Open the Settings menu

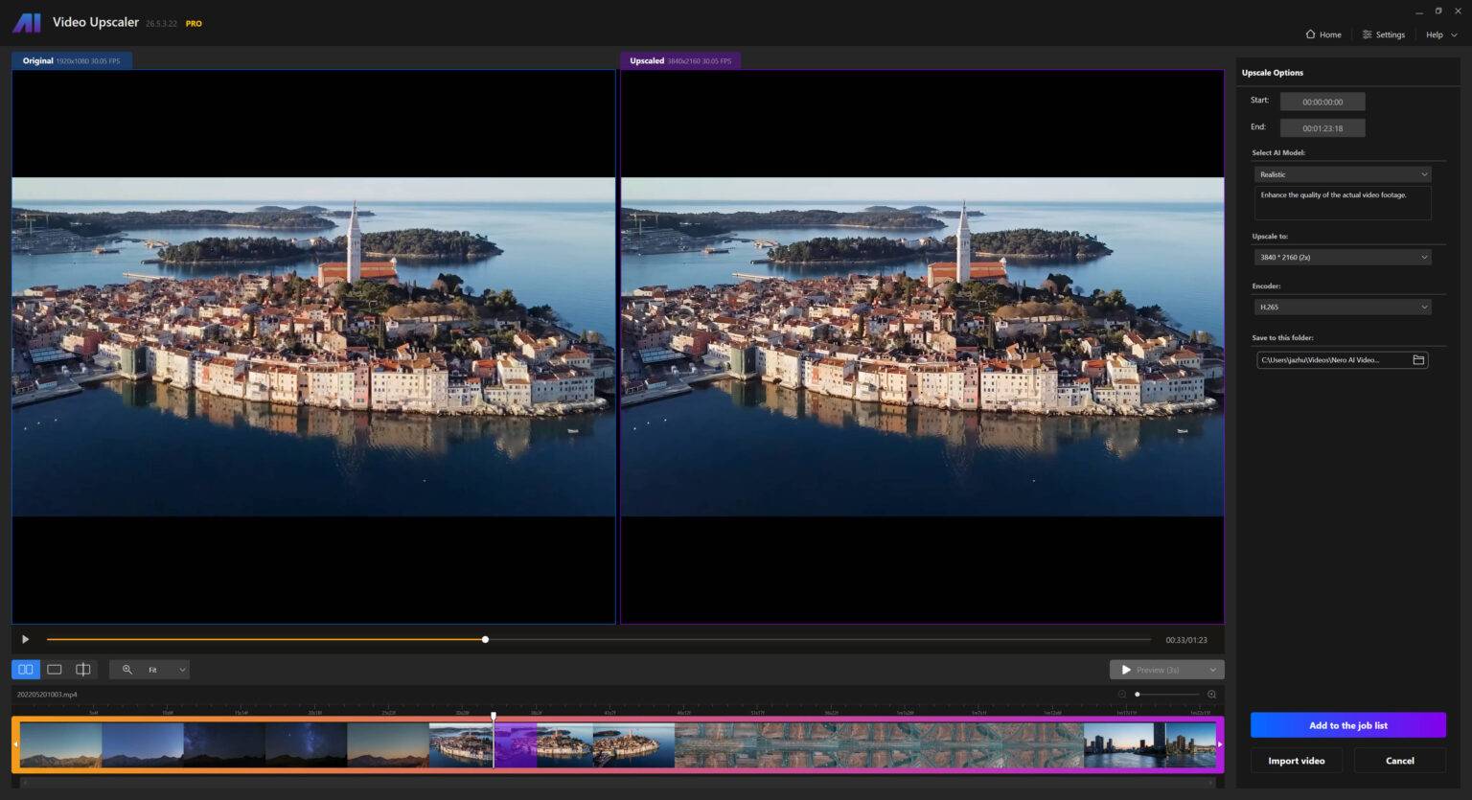pos(1383,34)
